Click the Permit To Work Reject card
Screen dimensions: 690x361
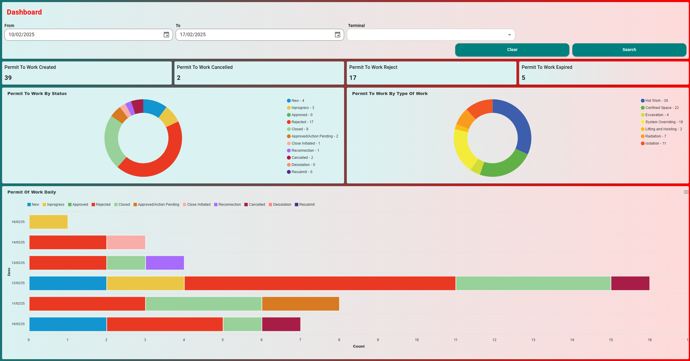[x=431, y=73]
